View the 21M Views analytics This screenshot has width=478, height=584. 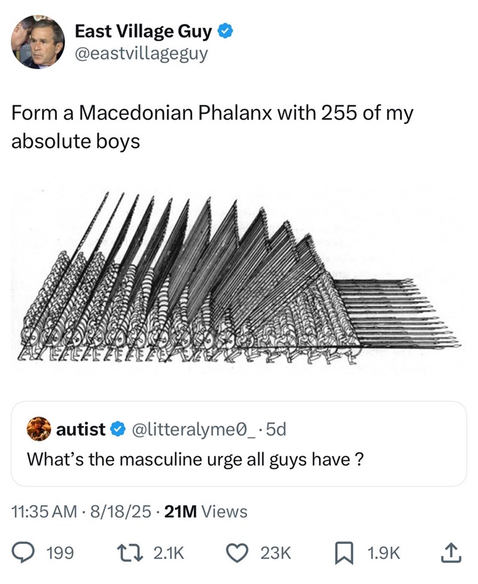click(205, 512)
